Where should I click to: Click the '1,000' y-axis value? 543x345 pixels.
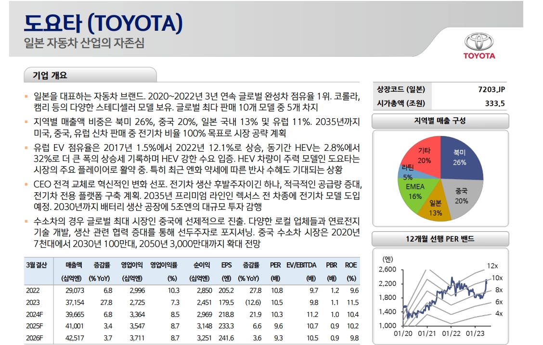(388, 325)
